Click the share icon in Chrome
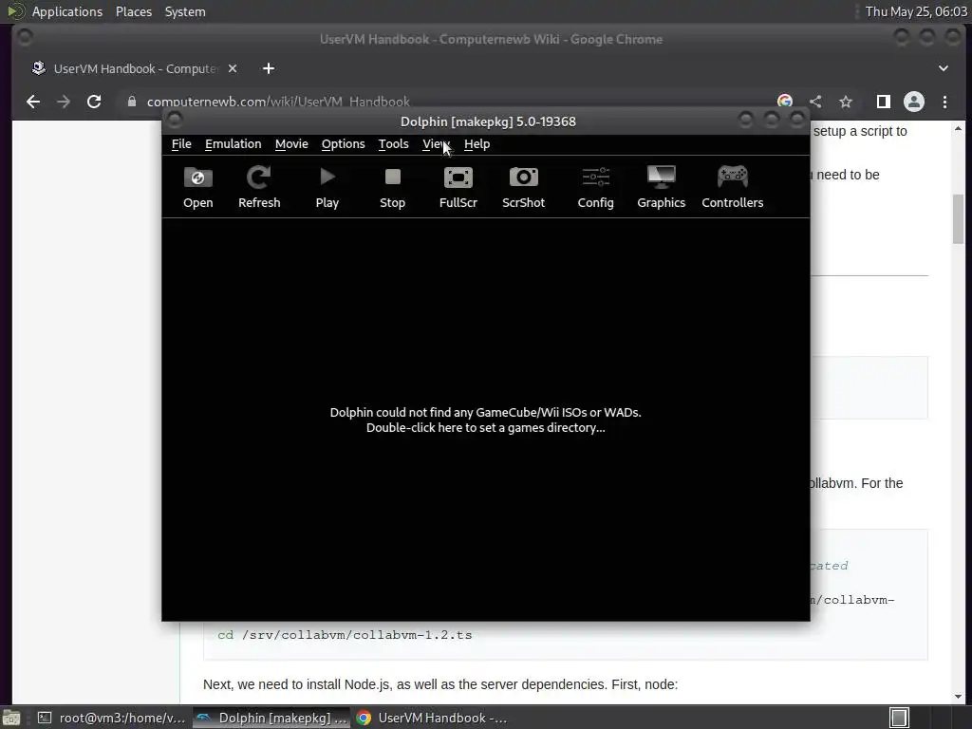Image resolution: width=972 pixels, height=729 pixels. coord(815,102)
